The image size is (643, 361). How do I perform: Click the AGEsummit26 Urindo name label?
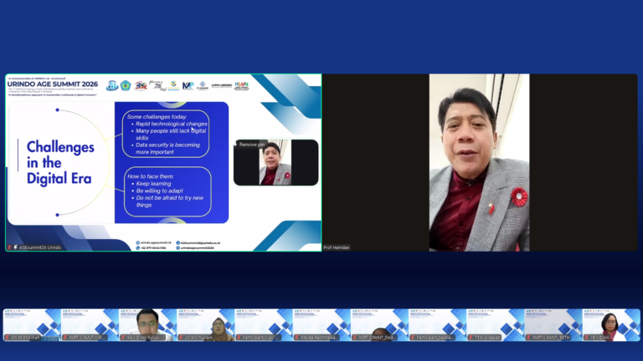point(40,247)
